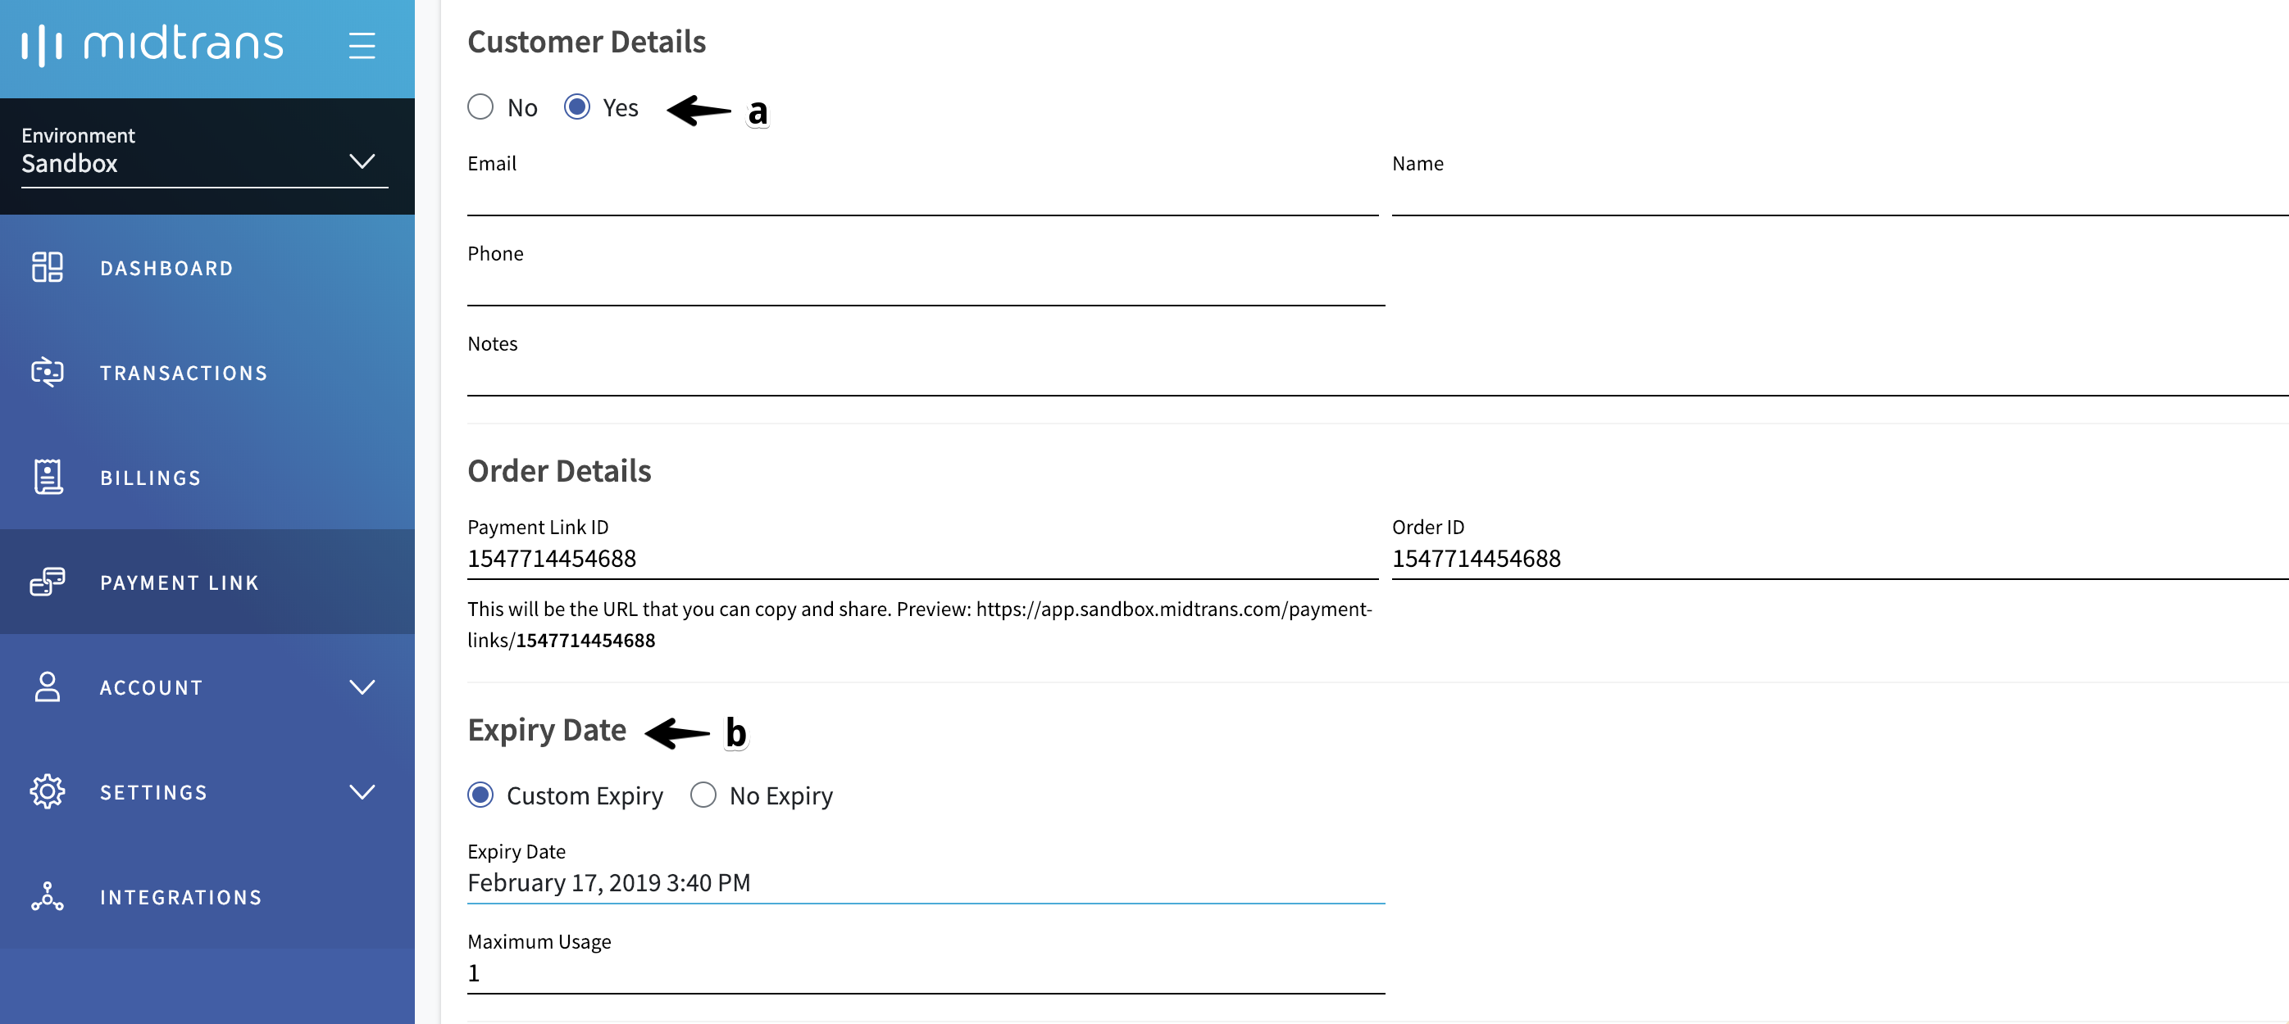
Task: Click the Transactions sidebar icon
Action: coord(47,372)
